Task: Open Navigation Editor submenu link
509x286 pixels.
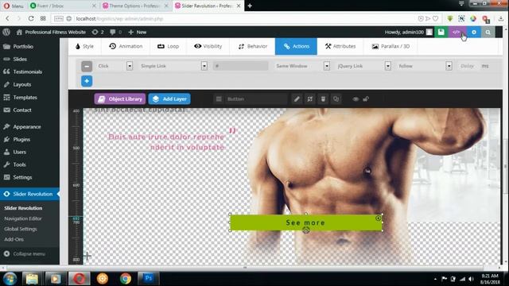Action: coord(23,218)
